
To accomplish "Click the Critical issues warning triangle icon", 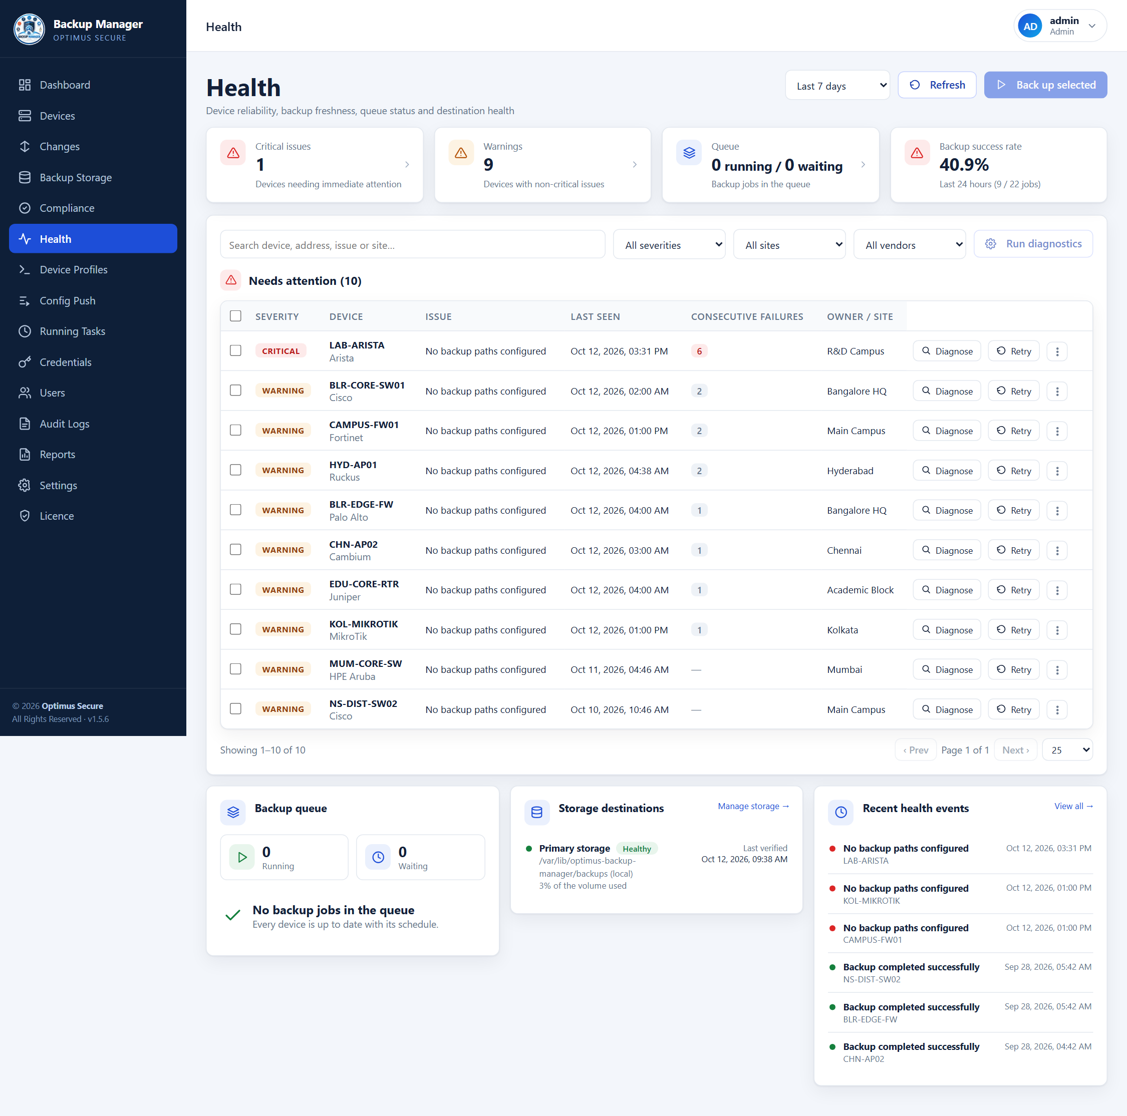I will coord(233,153).
